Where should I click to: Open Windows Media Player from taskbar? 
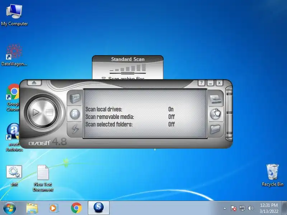click(x=54, y=208)
